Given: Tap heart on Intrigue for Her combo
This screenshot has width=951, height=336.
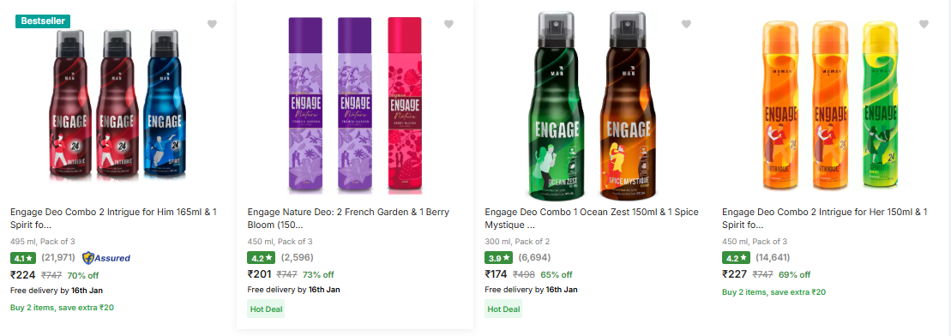Looking at the screenshot, I should [x=924, y=24].
